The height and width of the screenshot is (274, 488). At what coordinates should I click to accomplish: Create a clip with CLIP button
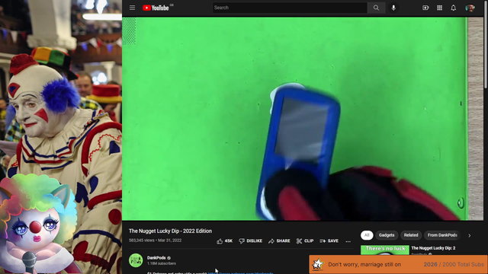click(x=305, y=241)
